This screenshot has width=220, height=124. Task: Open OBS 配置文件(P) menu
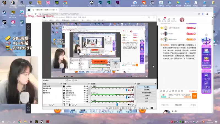[x=66, y=20]
